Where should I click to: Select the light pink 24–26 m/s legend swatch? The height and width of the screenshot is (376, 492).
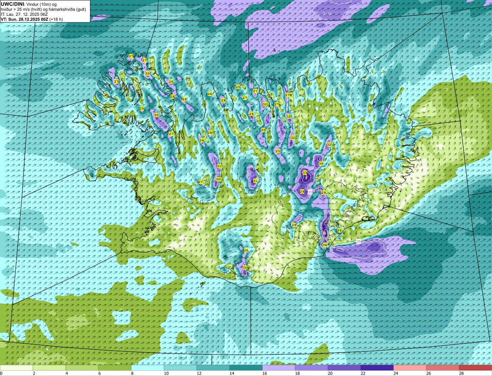(410, 368)
